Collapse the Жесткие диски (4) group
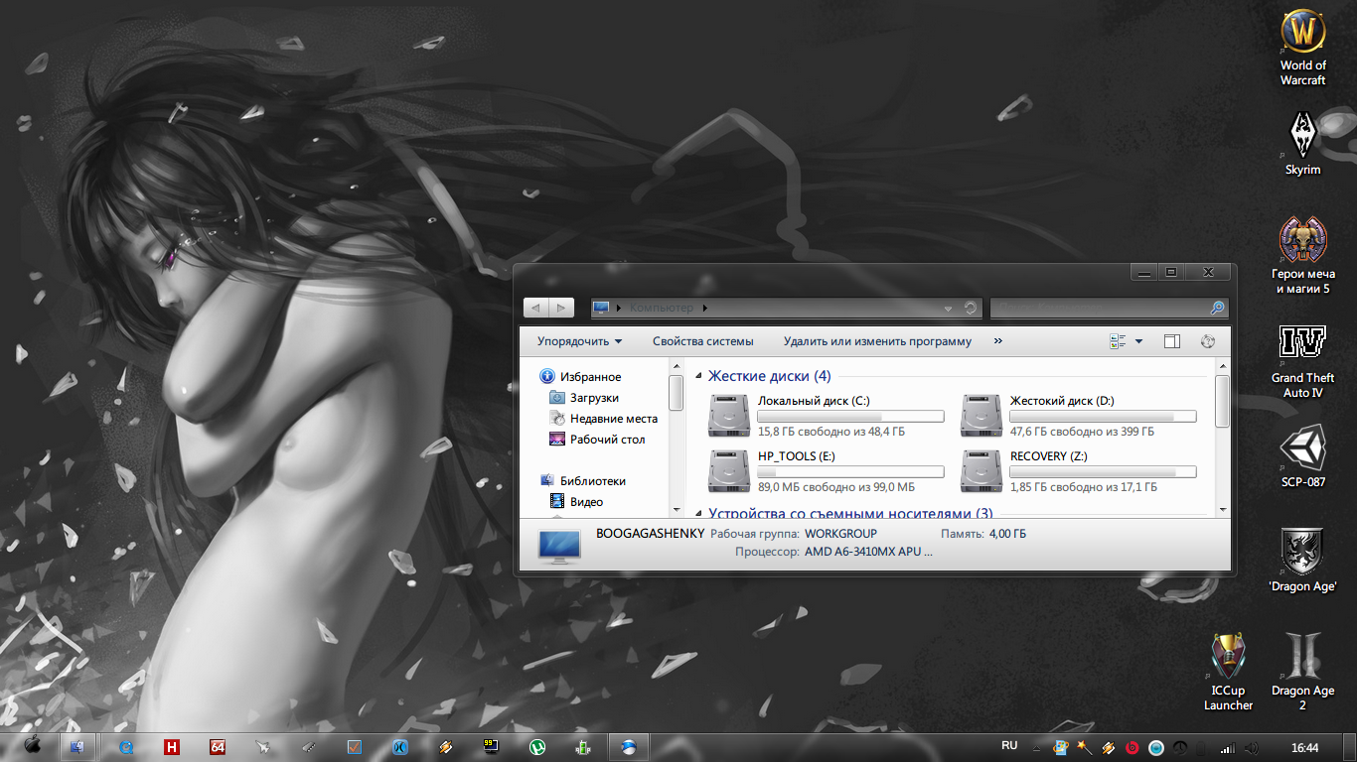 click(698, 377)
